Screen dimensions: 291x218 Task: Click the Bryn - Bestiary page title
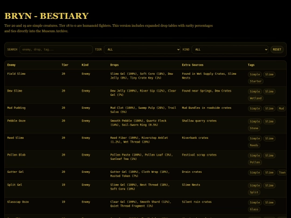[46, 16]
